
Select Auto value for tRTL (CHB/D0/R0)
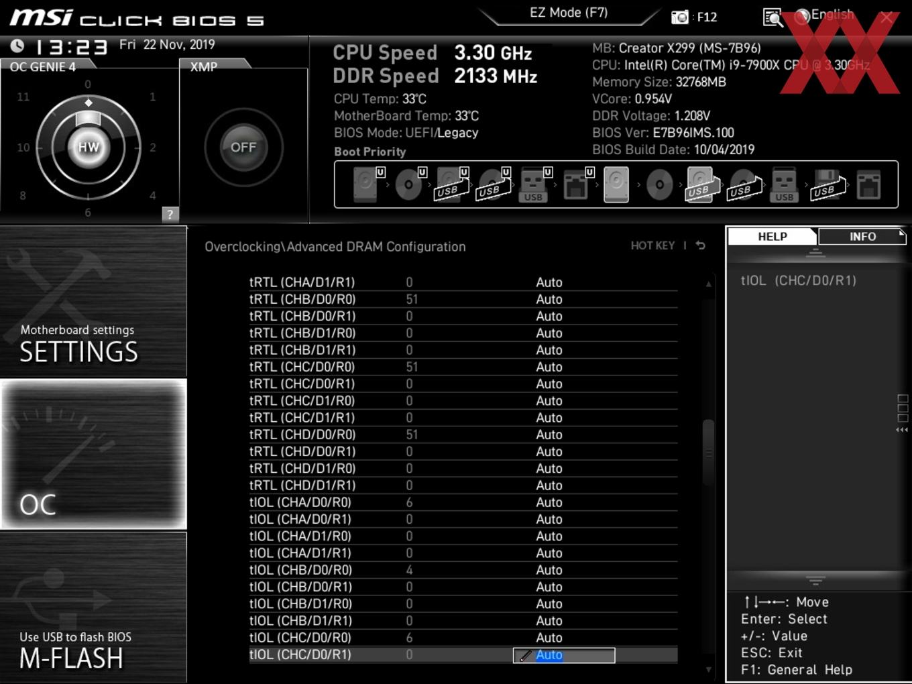(549, 299)
